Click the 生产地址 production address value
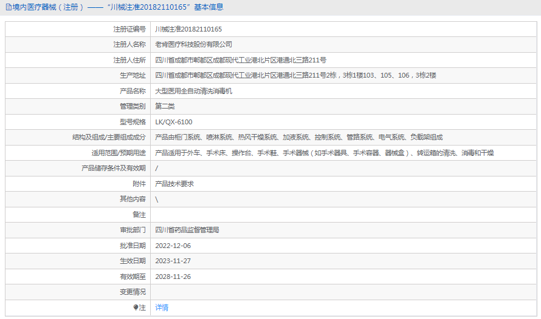 tap(295, 75)
